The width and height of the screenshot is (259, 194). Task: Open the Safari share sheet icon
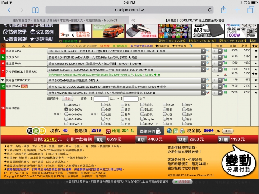pyautogui.click(x=223, y=10)
